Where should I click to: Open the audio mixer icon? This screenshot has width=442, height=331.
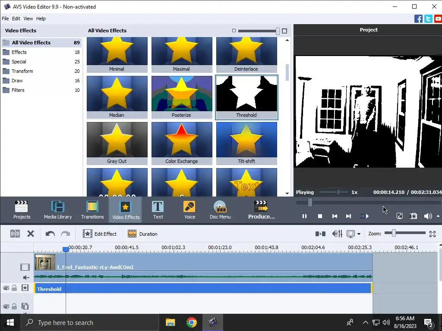click(x=337, y=234)
